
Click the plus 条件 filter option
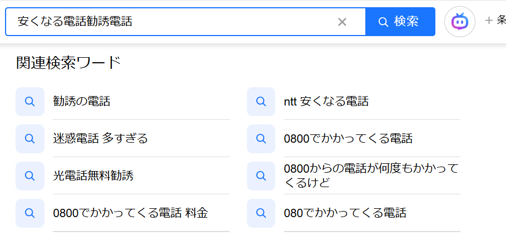495,21
